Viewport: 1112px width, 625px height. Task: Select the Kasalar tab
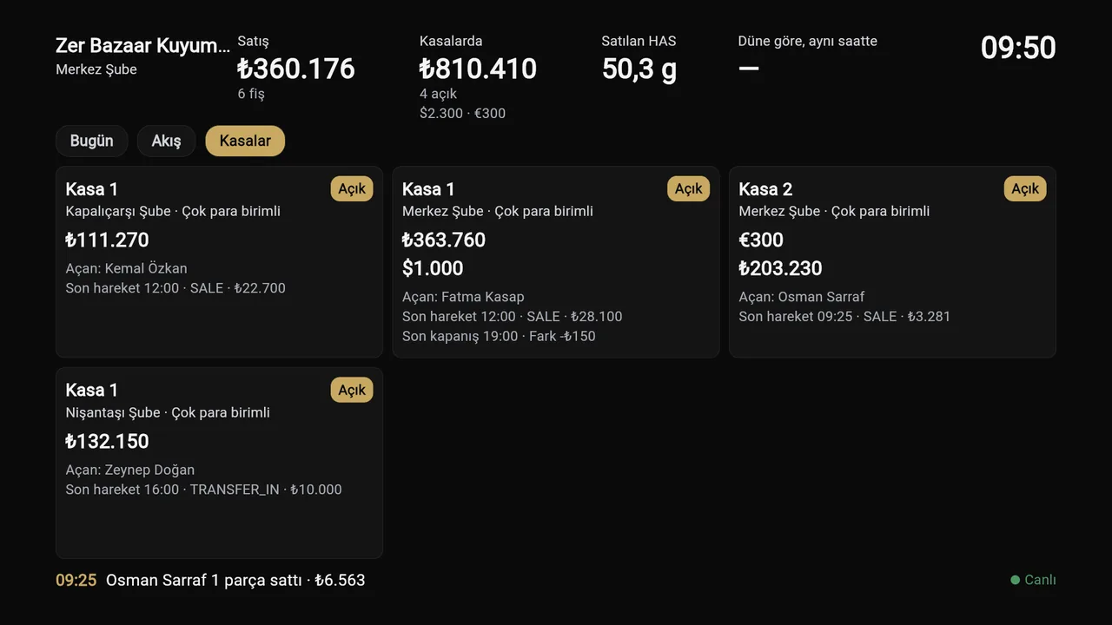point(245,141)
